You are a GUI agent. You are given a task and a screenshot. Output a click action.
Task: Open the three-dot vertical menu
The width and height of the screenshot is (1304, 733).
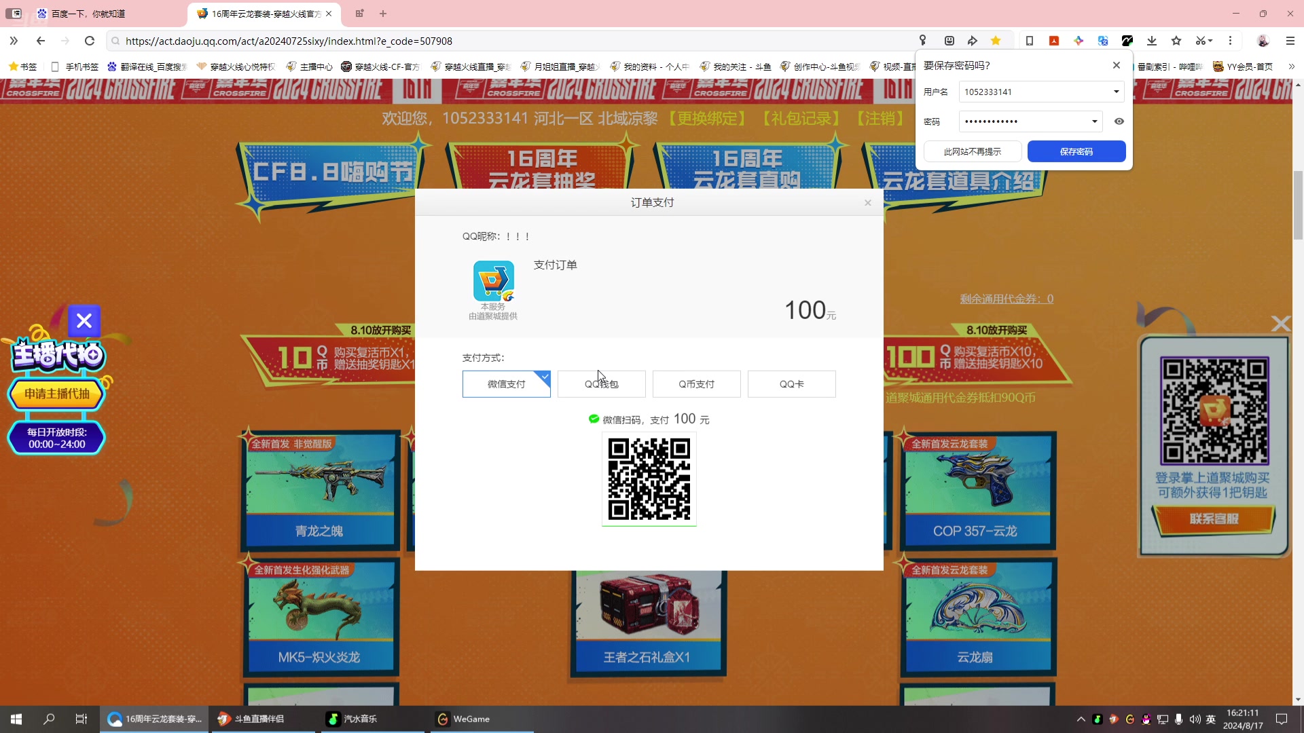point(1230,41)
